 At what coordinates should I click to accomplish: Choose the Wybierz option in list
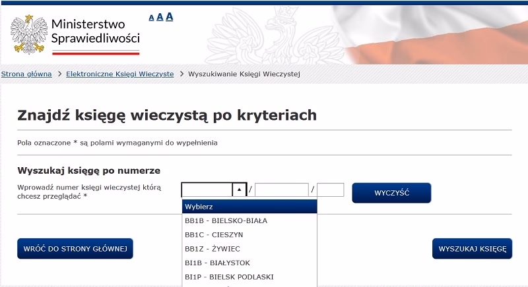pyautogui.click(x=249, y=207)
